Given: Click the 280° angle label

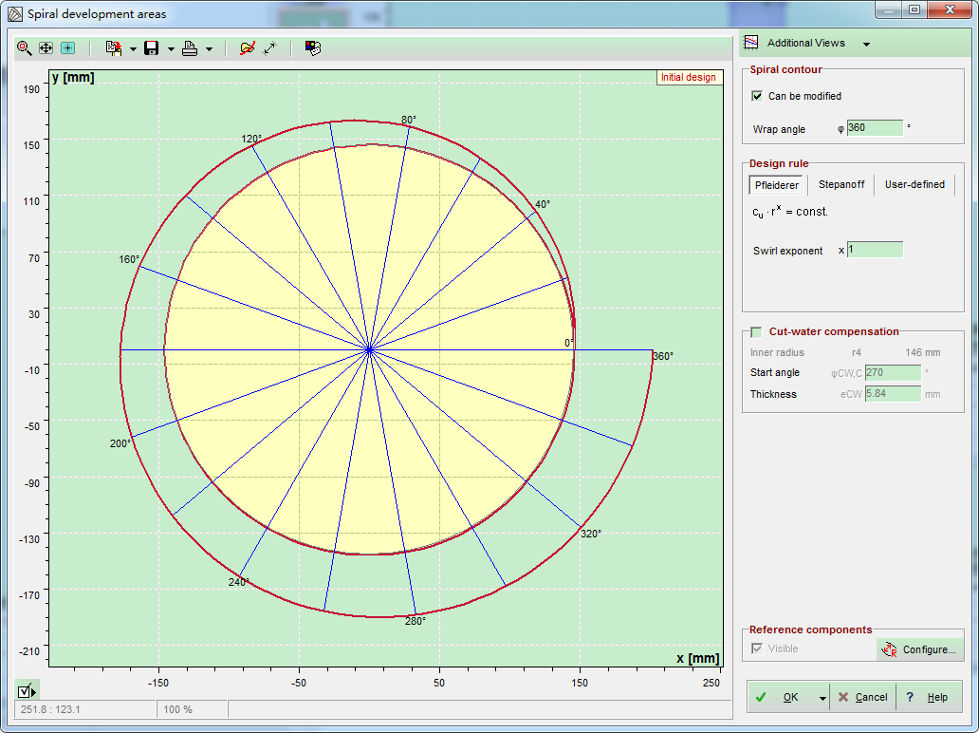Looking at the screenshot, I should pos(416,621).
